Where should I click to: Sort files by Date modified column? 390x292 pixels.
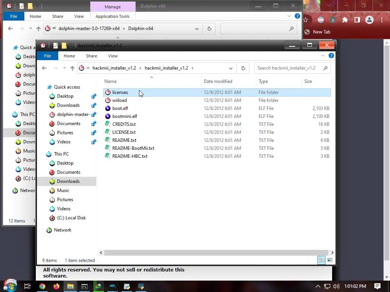pyautogui.click(x=229, y=81)
